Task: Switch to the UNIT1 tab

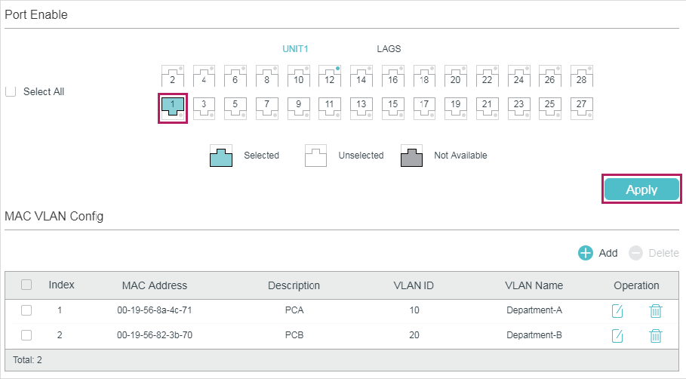Action: (295, 48)
